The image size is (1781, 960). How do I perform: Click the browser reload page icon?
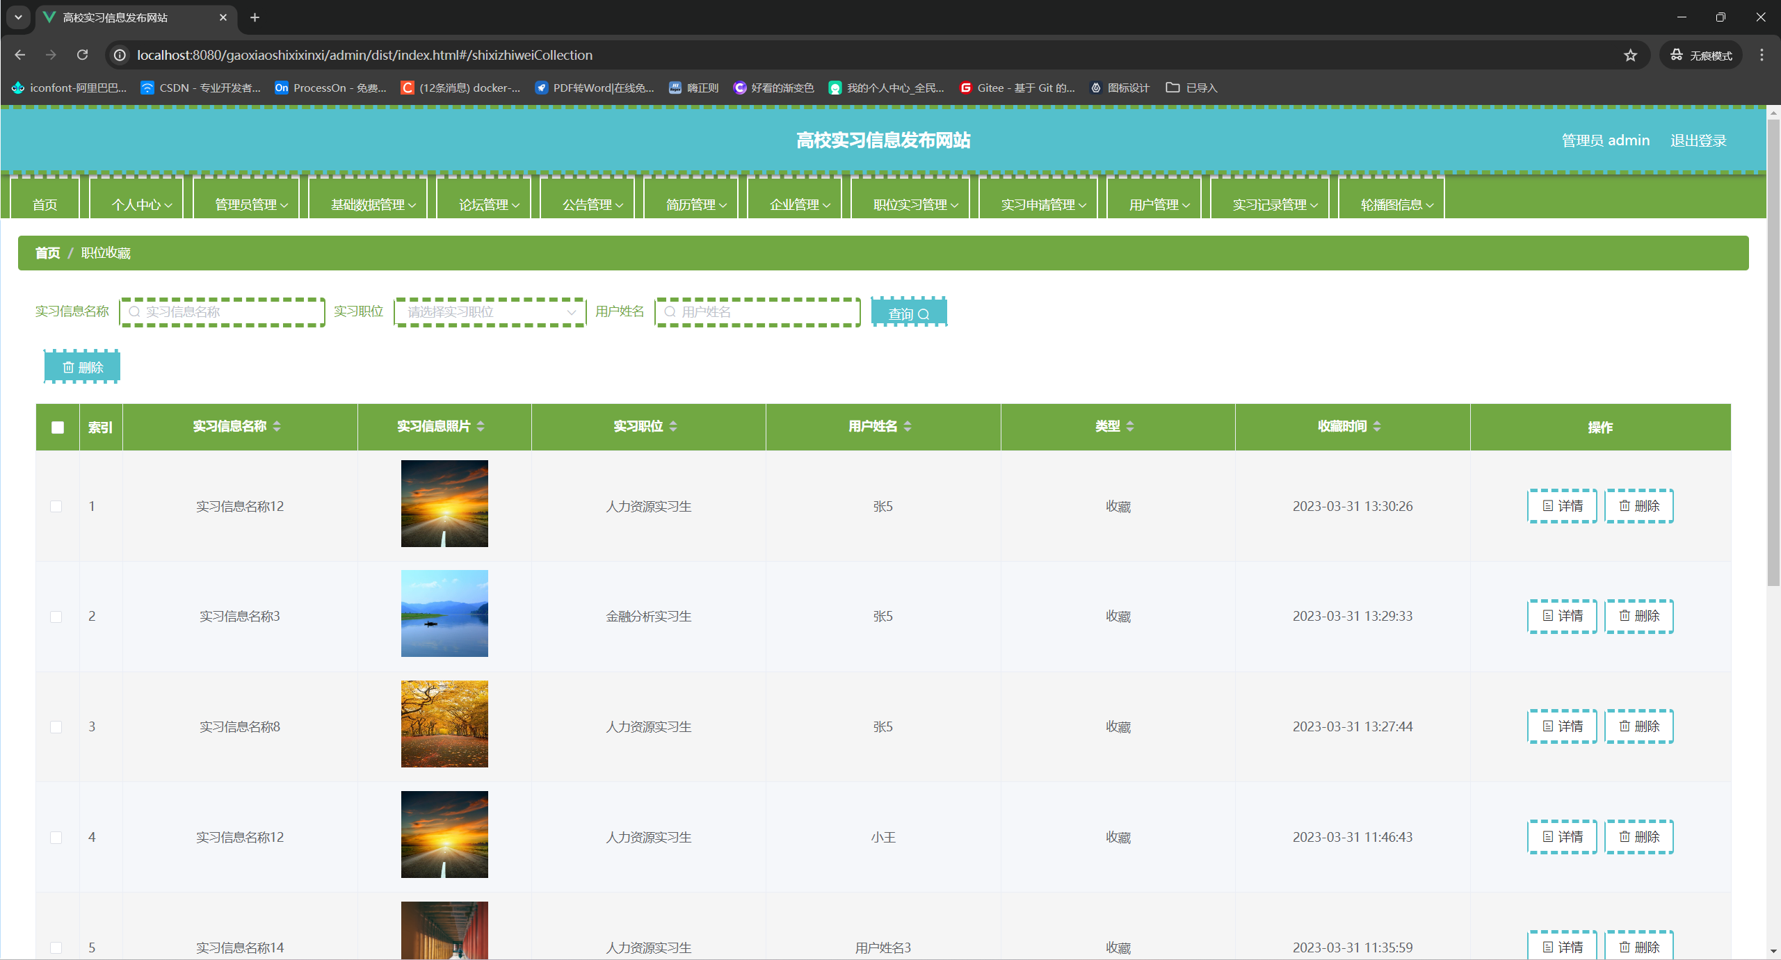pos(82,55)
